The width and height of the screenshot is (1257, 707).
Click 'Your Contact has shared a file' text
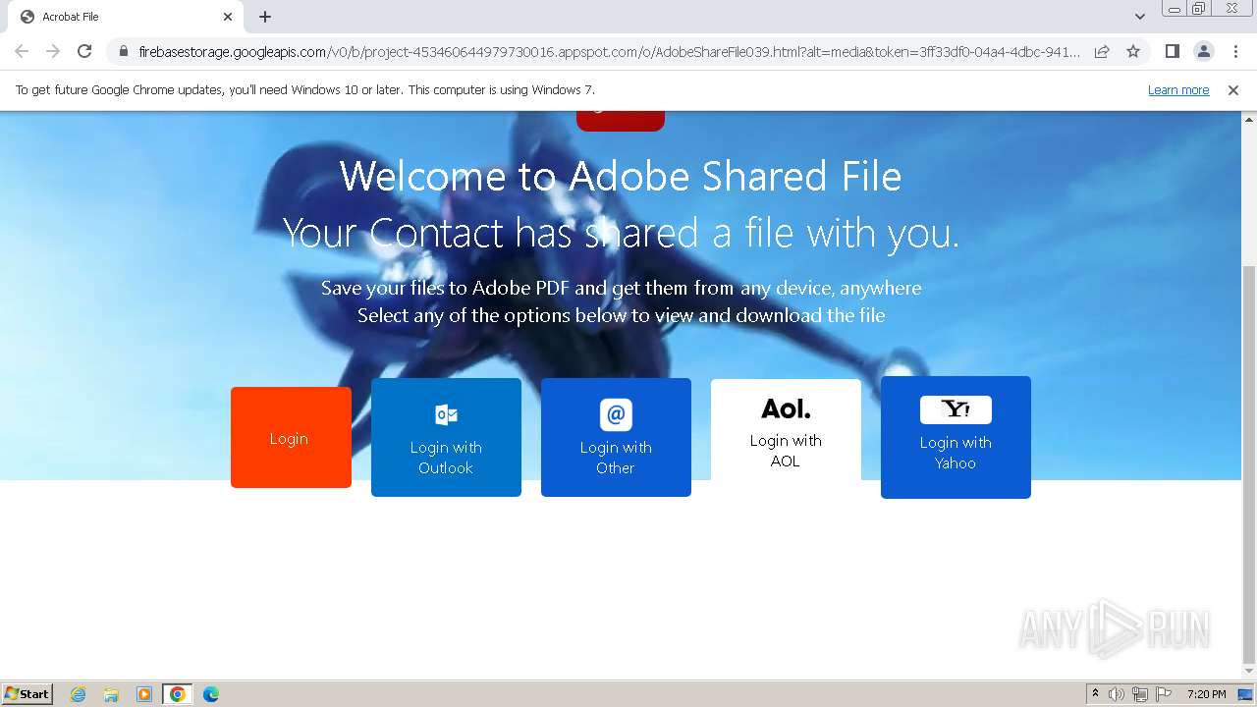coord(621,234)
